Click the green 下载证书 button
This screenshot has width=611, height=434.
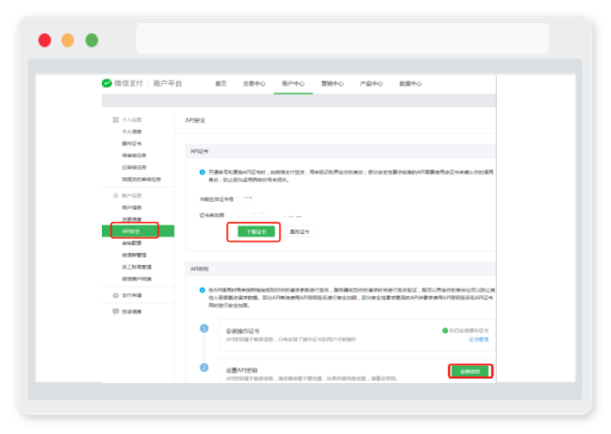coord(256,231)
